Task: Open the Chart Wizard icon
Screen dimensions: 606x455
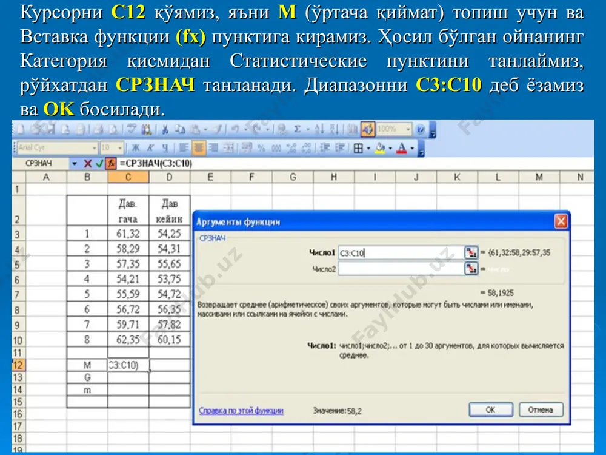Action: [352, 130]
